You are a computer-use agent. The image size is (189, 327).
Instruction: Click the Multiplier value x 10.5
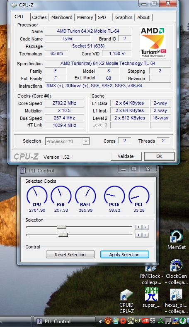point(64,110)
